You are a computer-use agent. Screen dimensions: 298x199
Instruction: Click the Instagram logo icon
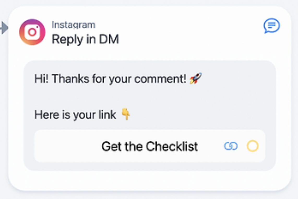pyautogui.click(x=32, y=32)
